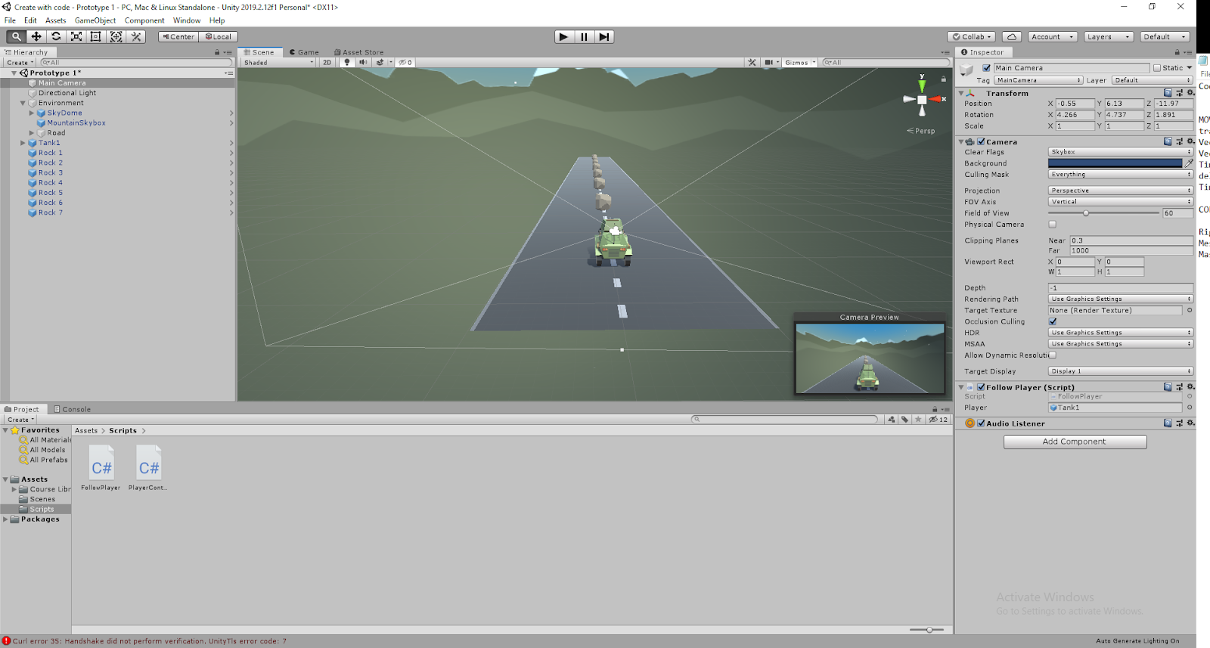
Task: Open Audio Listener preset icon
Action: [x=1179, y=423]
